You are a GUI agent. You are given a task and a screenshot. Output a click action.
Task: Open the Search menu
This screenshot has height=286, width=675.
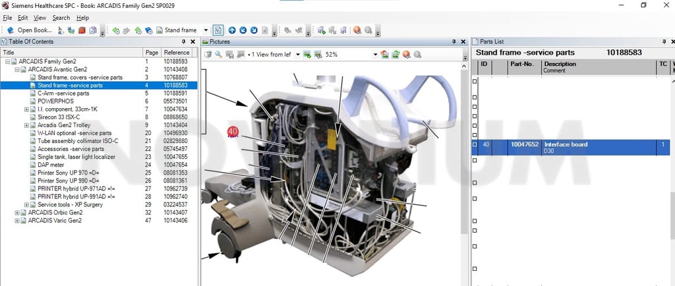tap(61, 18)
